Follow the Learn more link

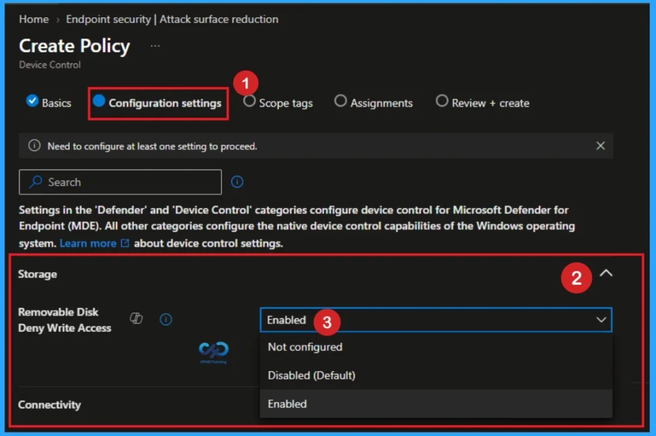(x=94, y=243)
